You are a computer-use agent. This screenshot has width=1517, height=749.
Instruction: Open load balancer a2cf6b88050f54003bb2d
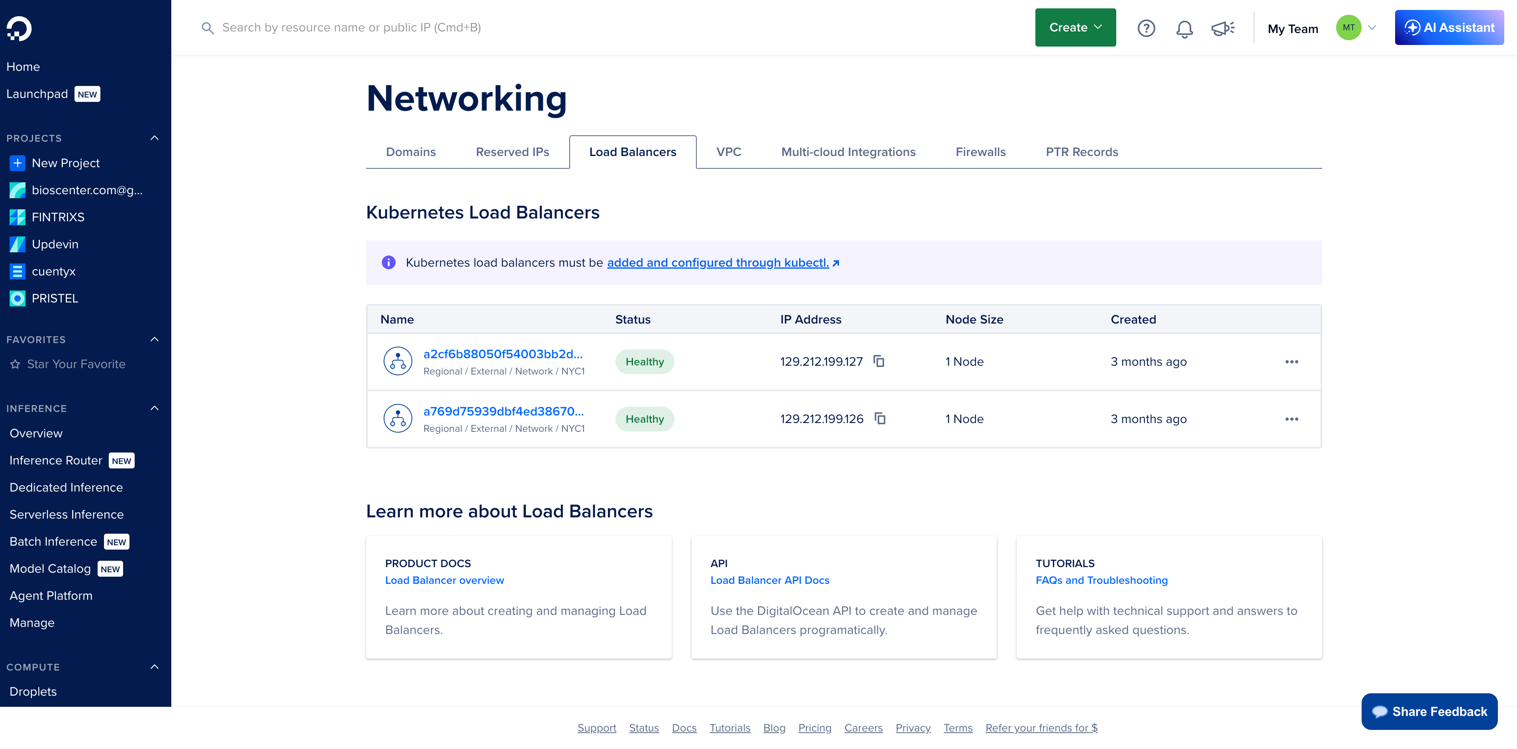[x=503, y=354]
